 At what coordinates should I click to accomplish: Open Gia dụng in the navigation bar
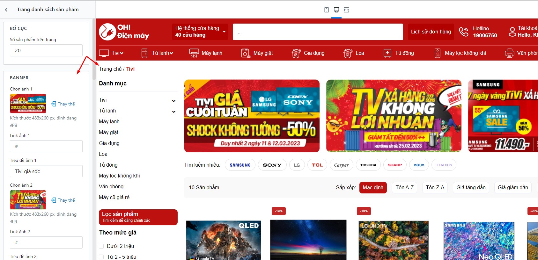click(x=314, y=53)
